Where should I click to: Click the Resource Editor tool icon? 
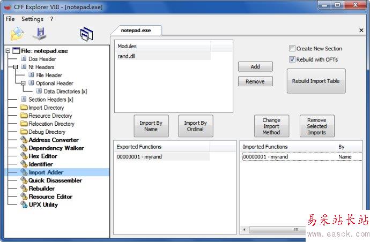(x=24, y=196)
